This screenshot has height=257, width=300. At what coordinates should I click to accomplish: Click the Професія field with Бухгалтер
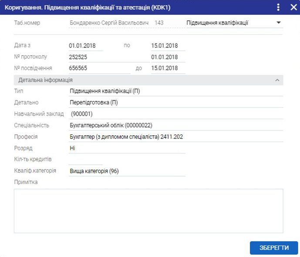(175, 137)
